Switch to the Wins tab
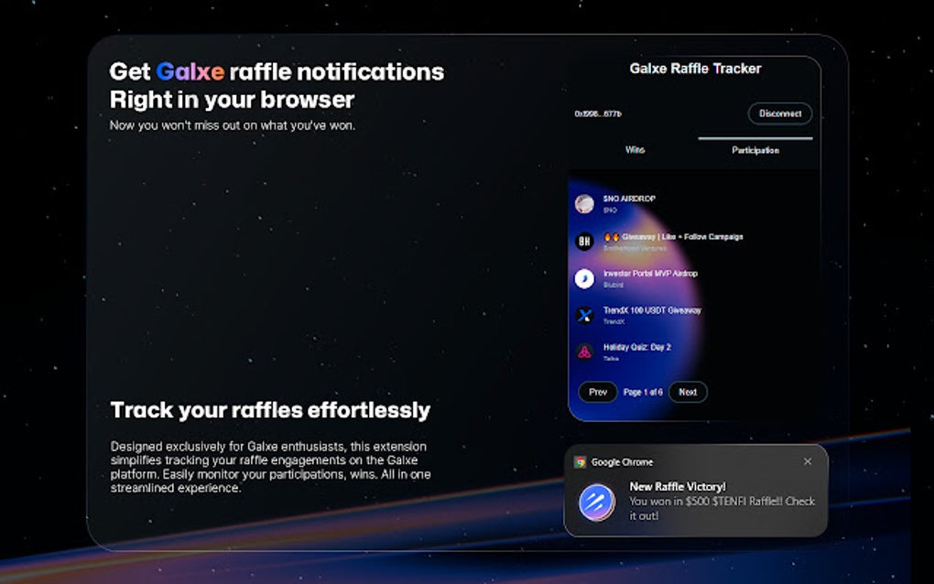Image resolution: width=934 pixels, height=584 pixels. pos(635,149)
